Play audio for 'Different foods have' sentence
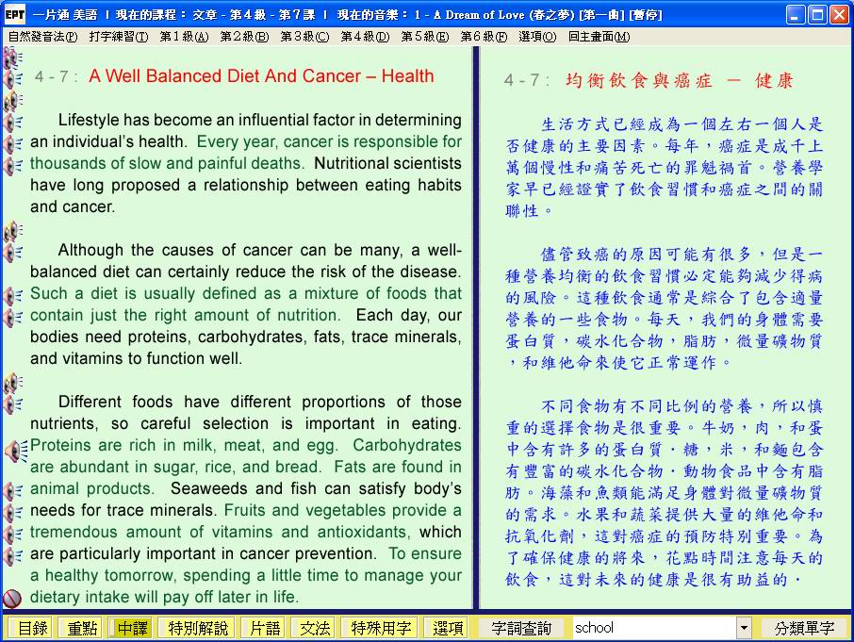 [x=12, y=403]
